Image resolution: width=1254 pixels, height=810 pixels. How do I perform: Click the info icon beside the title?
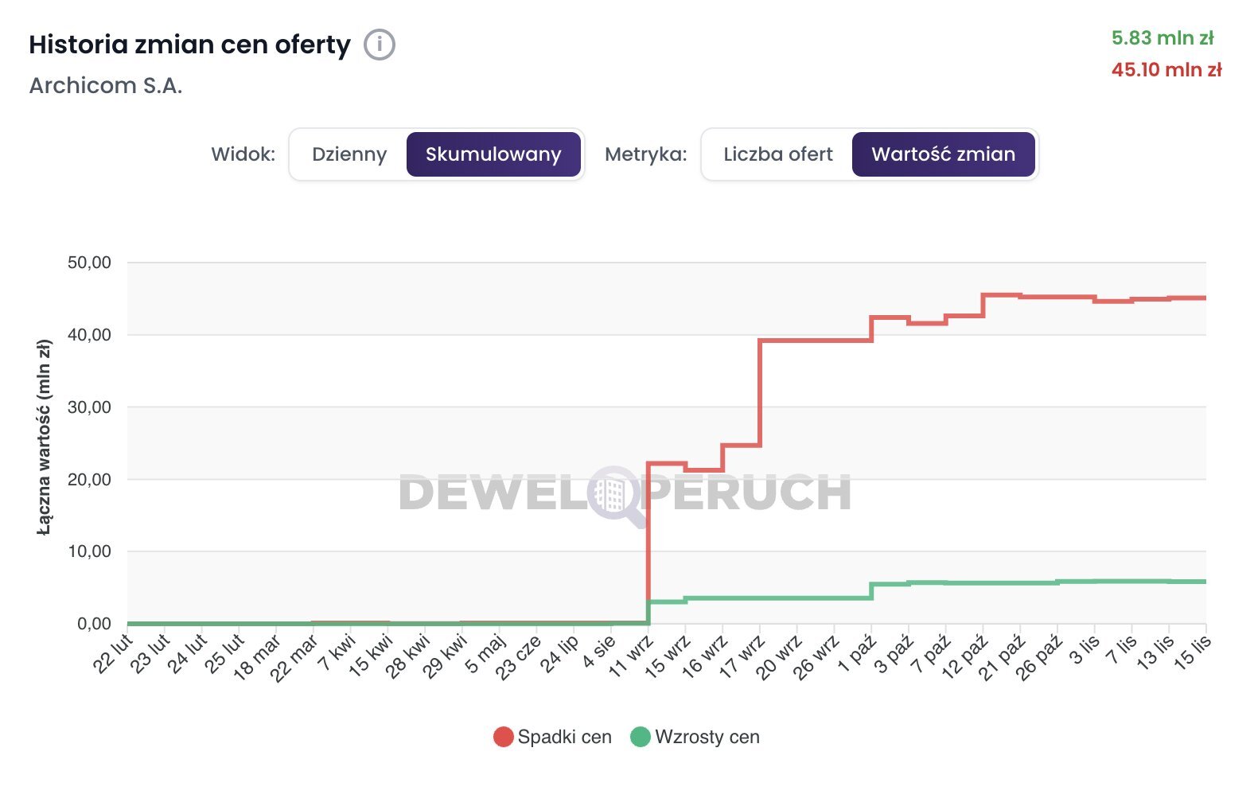pyautogui.click(x=380, y=45)
